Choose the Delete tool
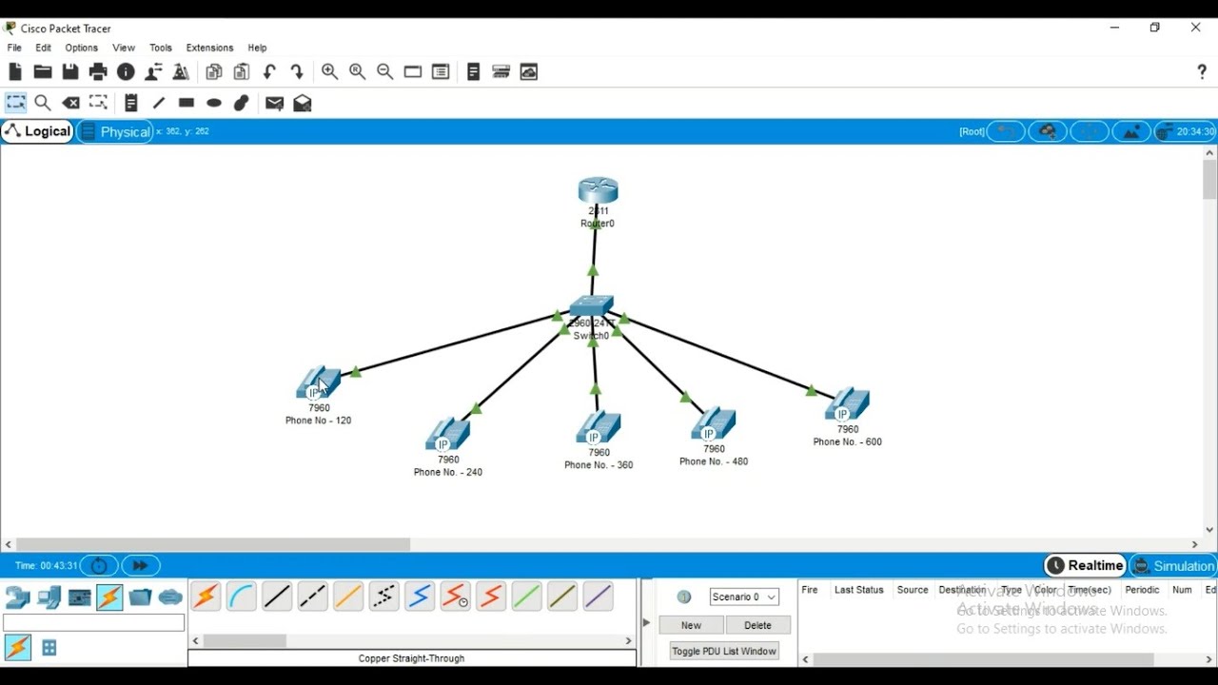 pyautogui.click(x=71, y=103)
